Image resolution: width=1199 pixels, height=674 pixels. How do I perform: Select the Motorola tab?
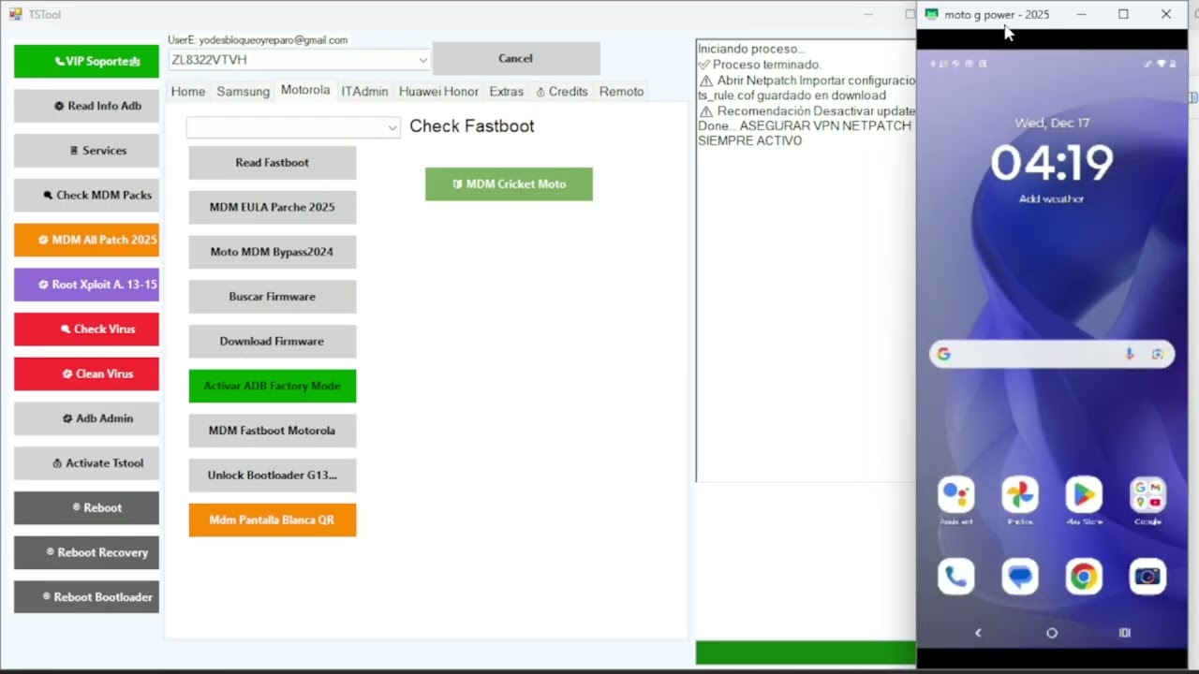[305, 90]
